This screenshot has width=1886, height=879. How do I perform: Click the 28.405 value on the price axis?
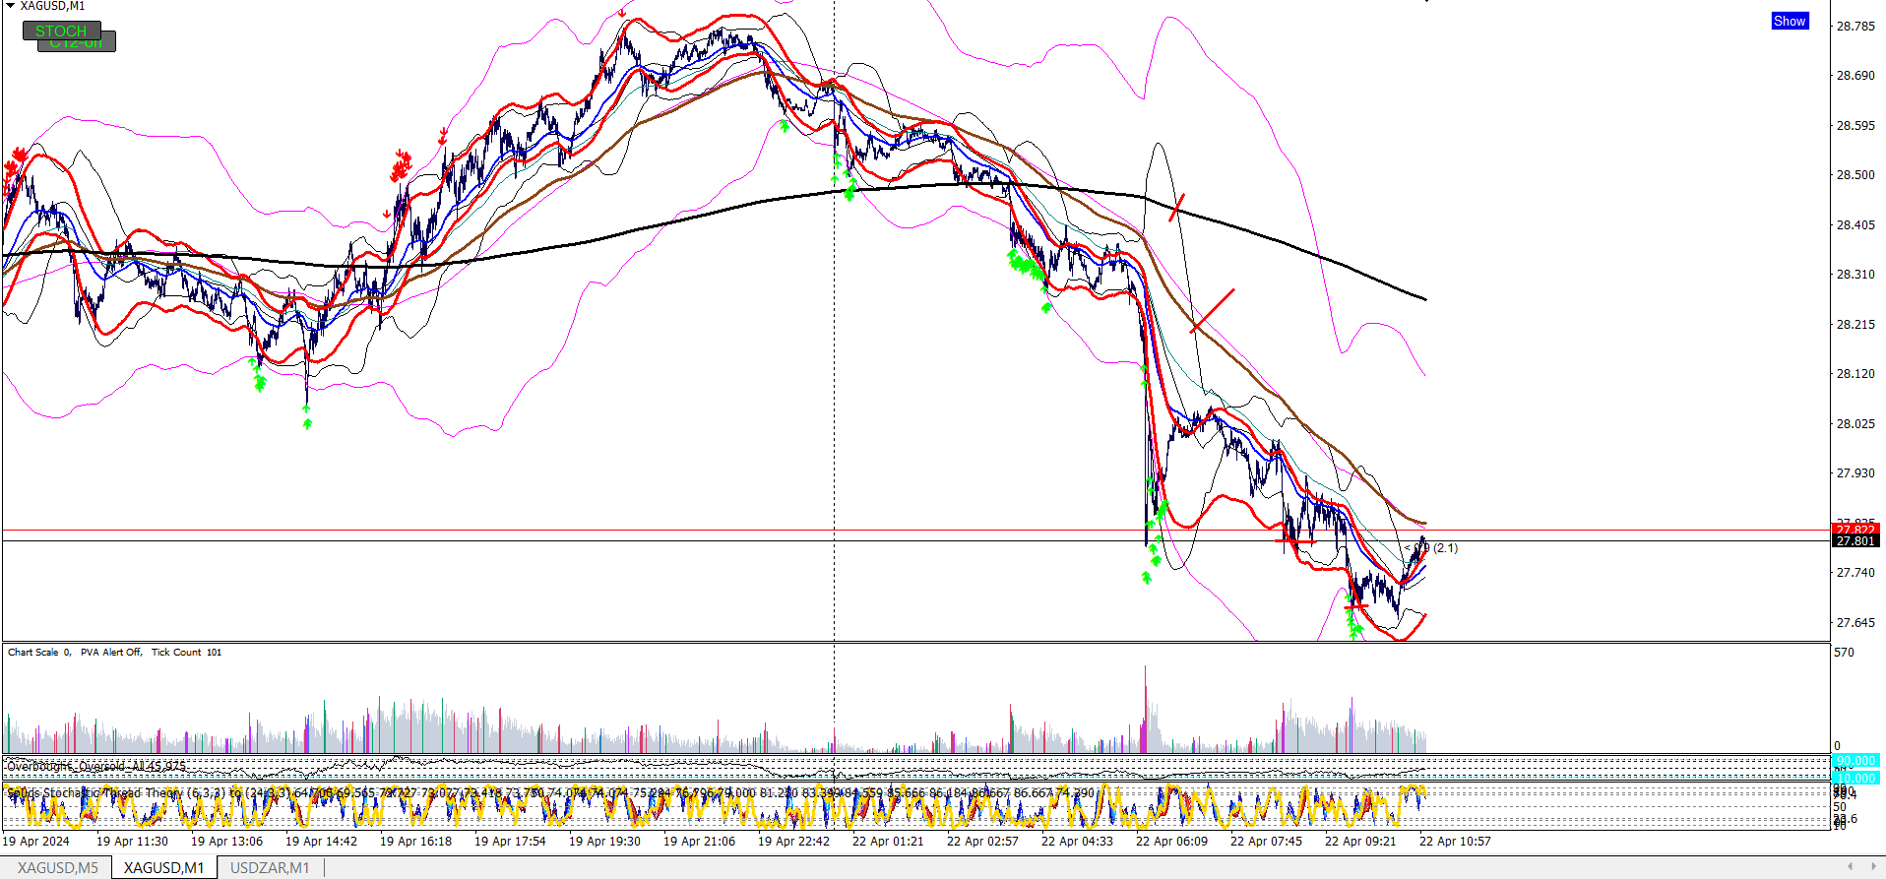coord(1855,224)
